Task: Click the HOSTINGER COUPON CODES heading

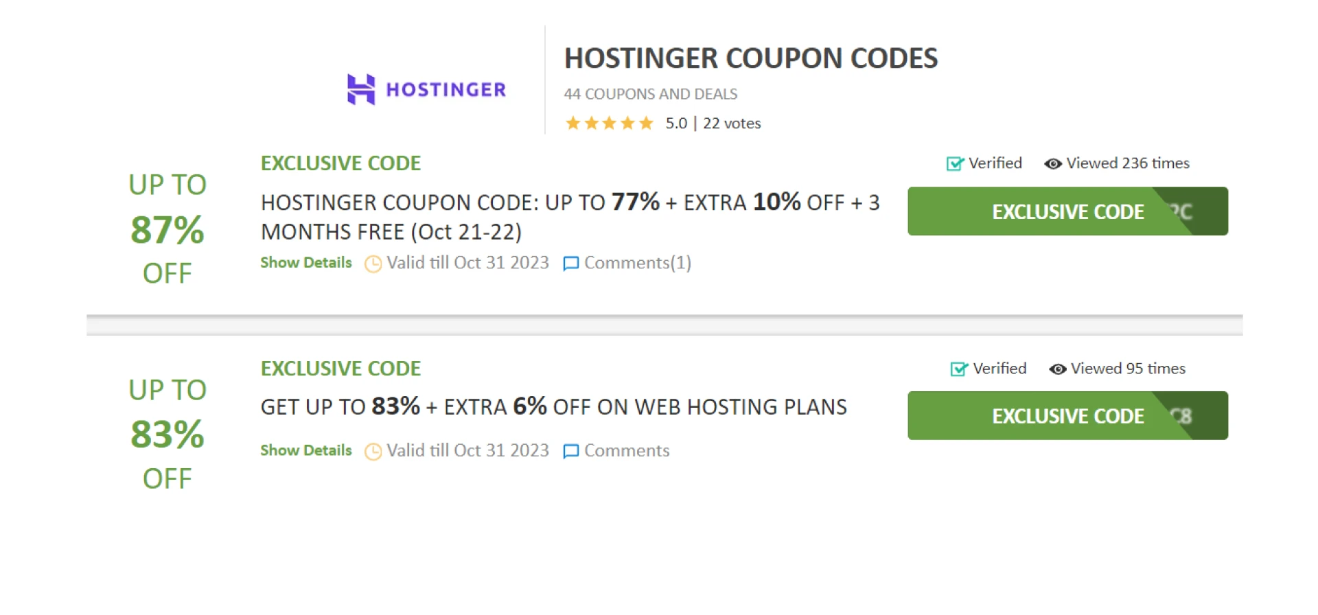Action: (x=750, y=58)
